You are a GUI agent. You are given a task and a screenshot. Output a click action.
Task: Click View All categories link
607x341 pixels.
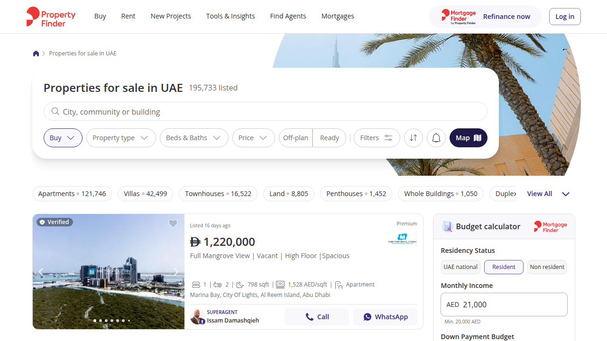540,194
